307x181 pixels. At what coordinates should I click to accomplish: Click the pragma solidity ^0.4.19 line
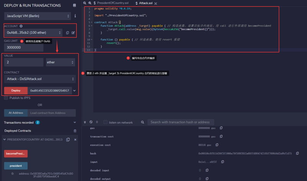click(113, 8)
